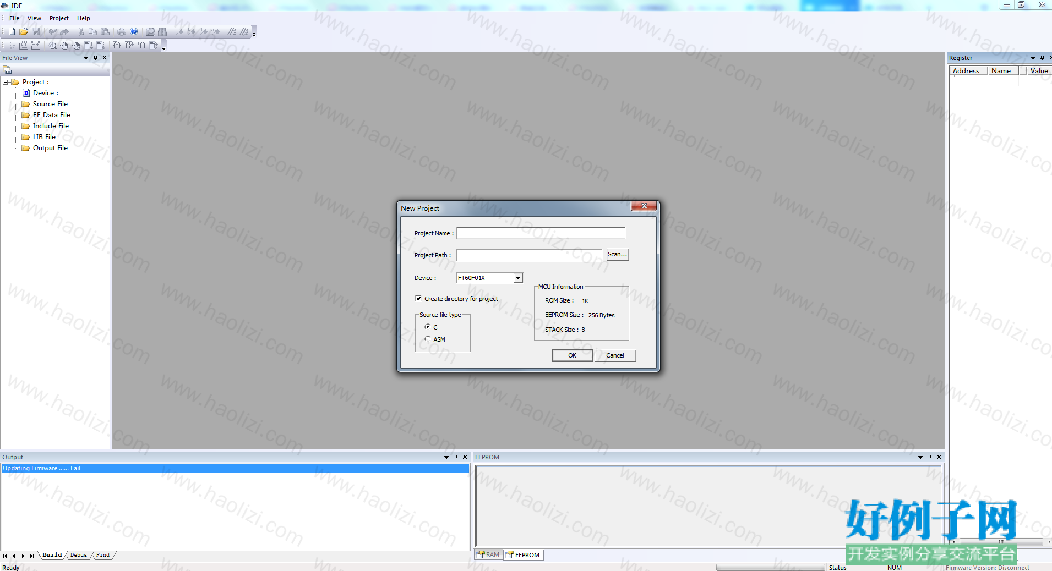The image size is (1052, 571).
Task: Click the step over braces icon
Action: (129, 46)
